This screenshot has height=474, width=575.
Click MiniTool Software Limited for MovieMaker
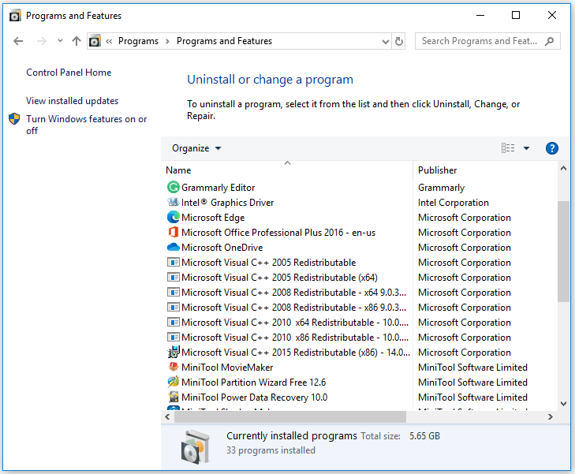[x=472, y=368]
